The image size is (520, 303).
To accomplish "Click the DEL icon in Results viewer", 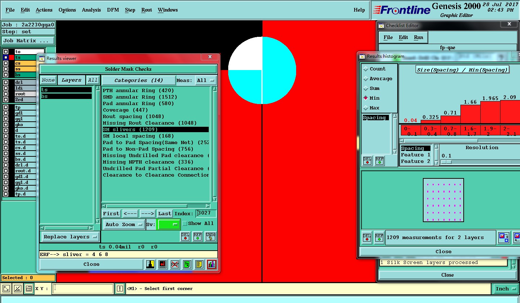I will pos(185,237).
